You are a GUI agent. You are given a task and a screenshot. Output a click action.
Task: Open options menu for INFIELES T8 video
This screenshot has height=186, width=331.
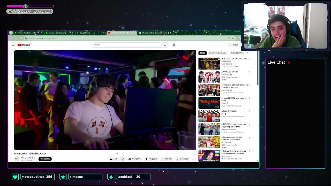pos(250,125)
